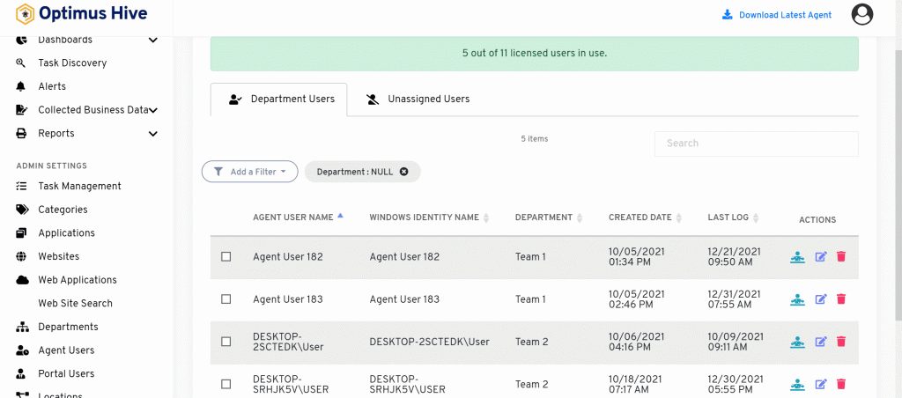Click Download Latest Agent link
Image resolution: width=902 pixels, height=398 pixels.
click(785, 15)
